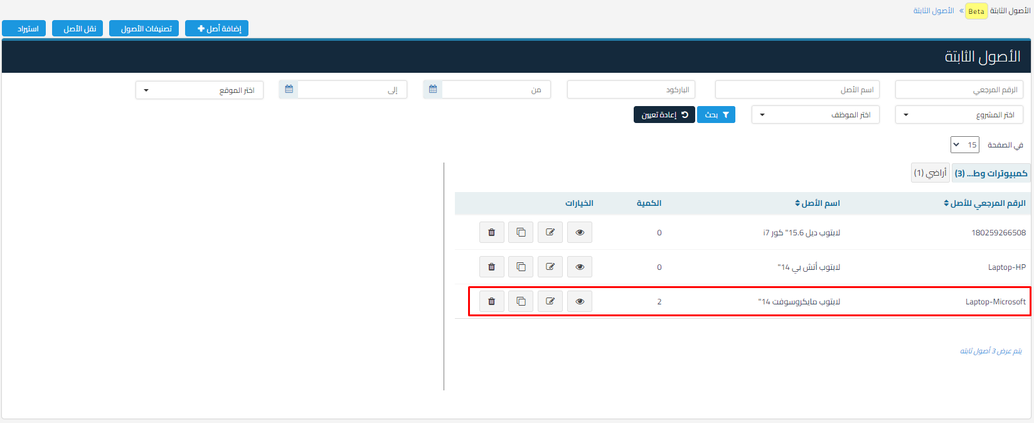
Task: Duplicate the Laptop-Microsoft asset
Action: (521, 302)
